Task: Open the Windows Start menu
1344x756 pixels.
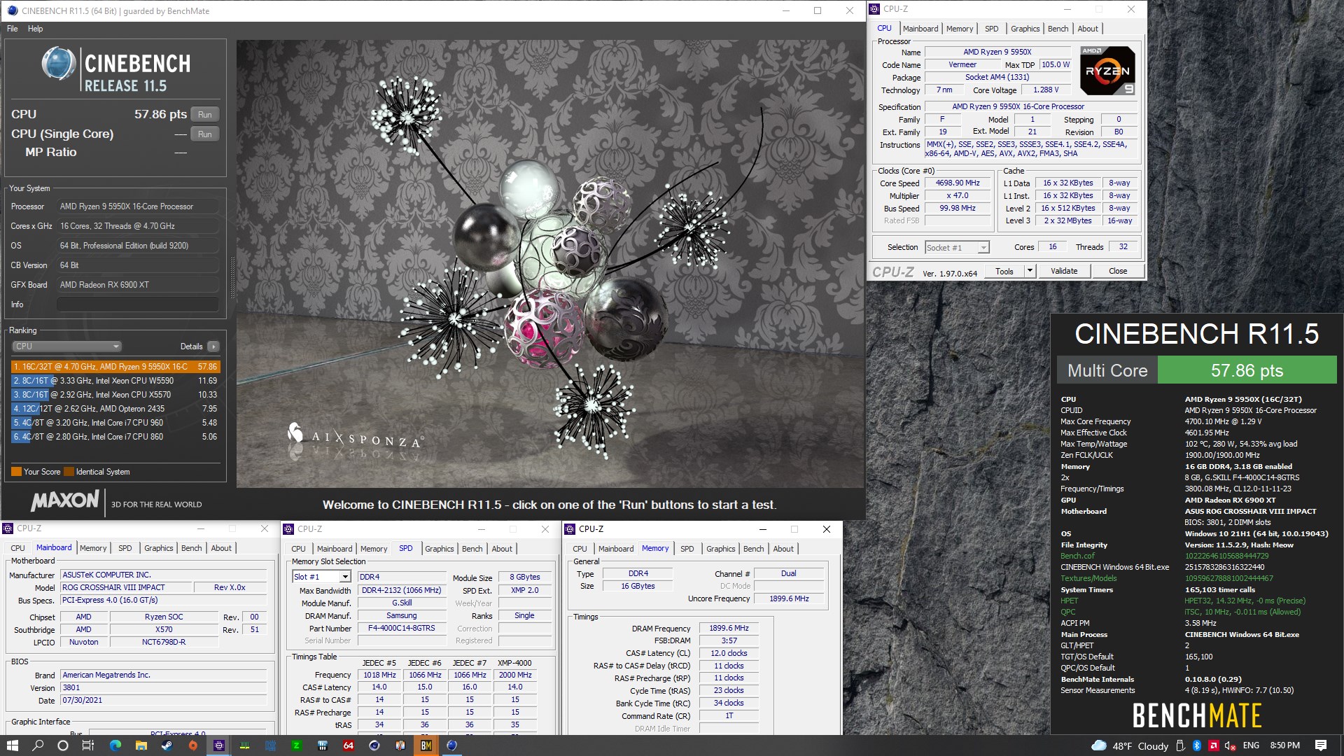Action: pyautogui.click(x=12, y=745)
